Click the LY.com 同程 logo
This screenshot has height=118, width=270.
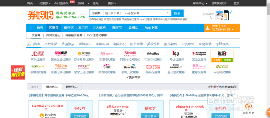(x=222, y=66)
